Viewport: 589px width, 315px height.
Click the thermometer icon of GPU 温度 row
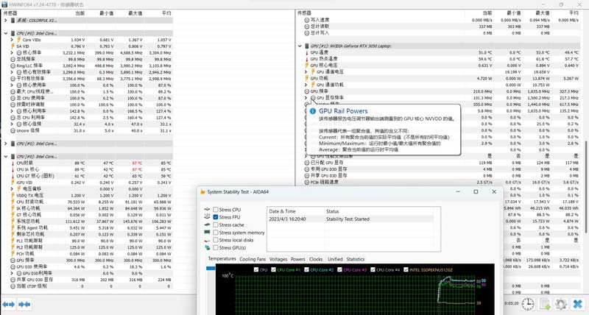(307, 52)
